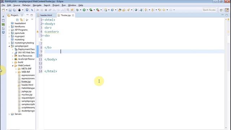Click the Save All toolbar icon

coord(14,10)
